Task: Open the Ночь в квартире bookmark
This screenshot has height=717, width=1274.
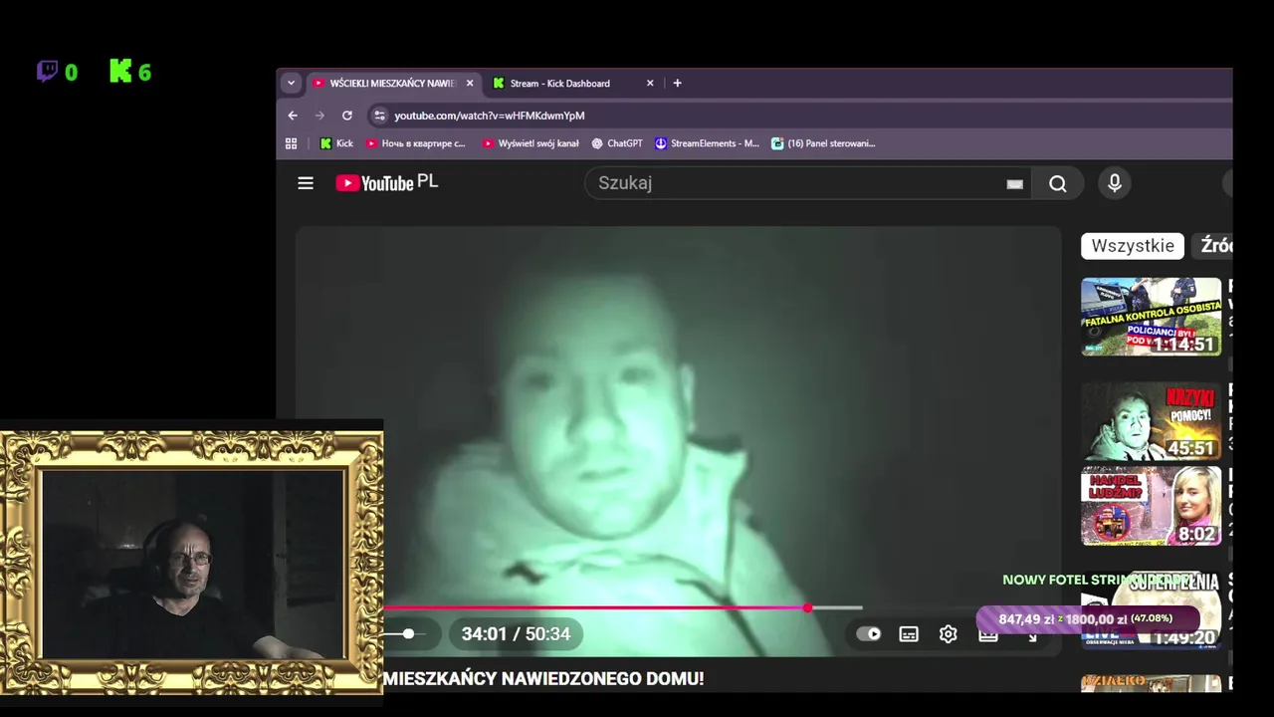Action: point(416,143)
